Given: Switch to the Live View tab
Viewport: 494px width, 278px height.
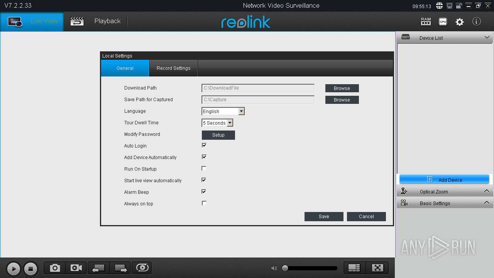Looking at the screenshot, I should coord(32,21).
